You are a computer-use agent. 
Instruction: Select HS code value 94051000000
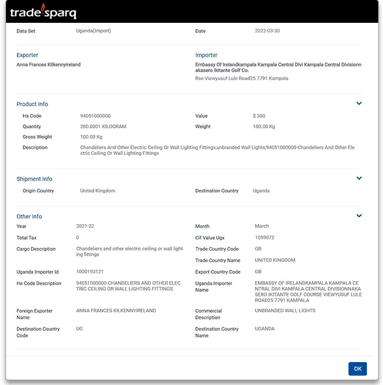[x=96, y=116]
